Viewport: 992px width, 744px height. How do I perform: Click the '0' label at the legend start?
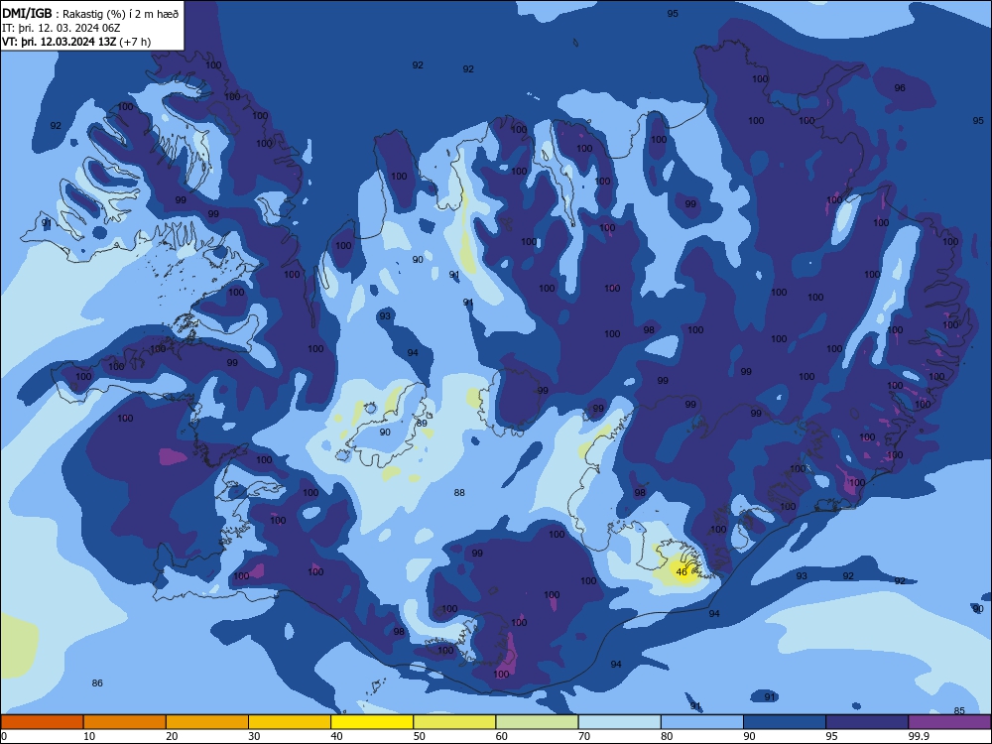tap(4, 736)
